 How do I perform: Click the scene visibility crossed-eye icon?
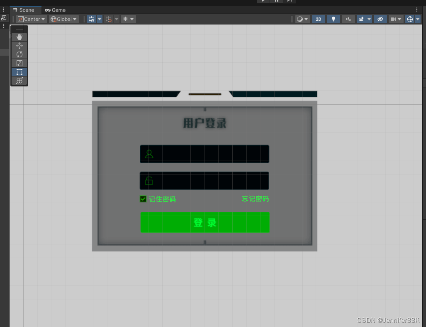tap(380, 19)
